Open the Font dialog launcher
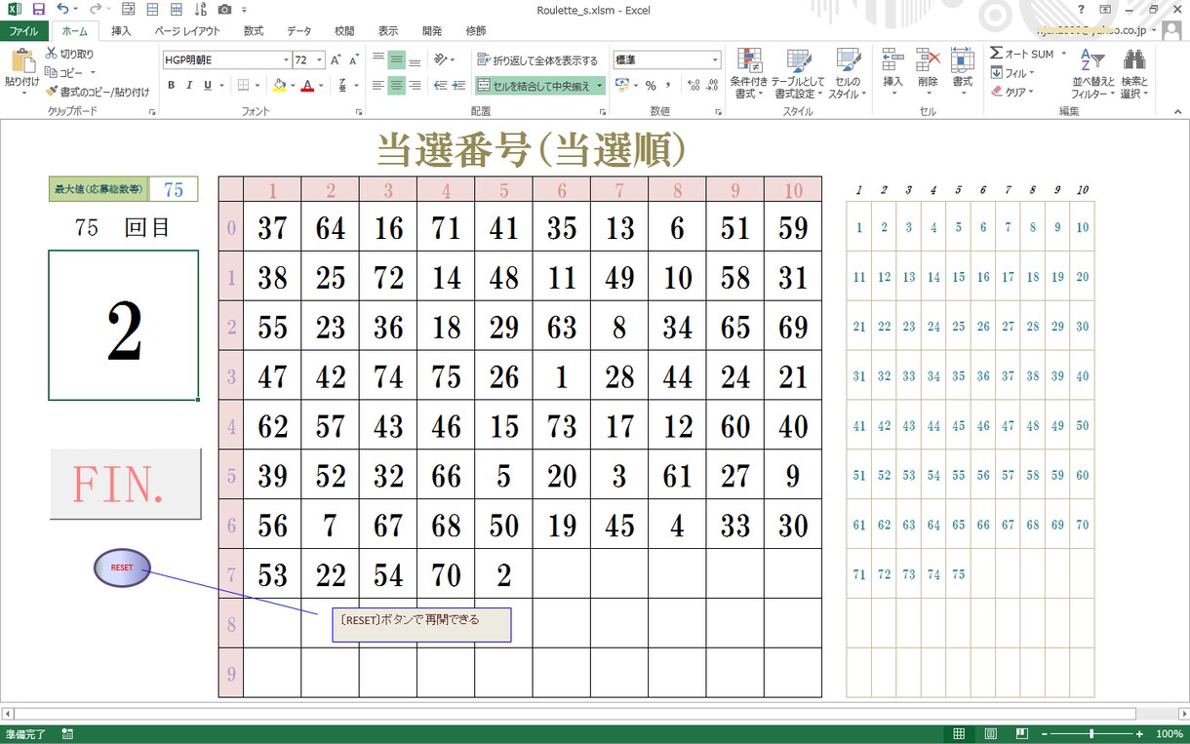The height and width of the screenshot is (744, 1190). pyautogui.click(x=359, y=112)
